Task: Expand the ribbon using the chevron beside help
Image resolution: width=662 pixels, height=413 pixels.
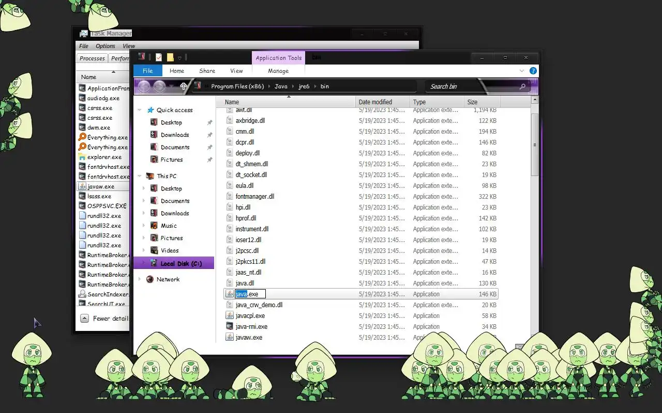Action: point(521,71)
